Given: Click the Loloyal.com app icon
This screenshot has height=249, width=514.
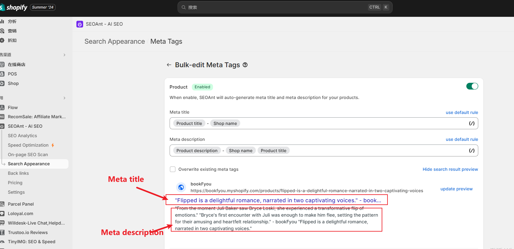Looking at the screenshot, I should (x=2, y=214).
